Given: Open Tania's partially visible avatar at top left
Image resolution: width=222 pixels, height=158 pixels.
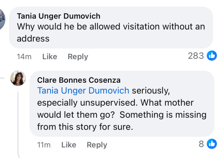Looking at the screenshot, I should (x=2, y=19).
